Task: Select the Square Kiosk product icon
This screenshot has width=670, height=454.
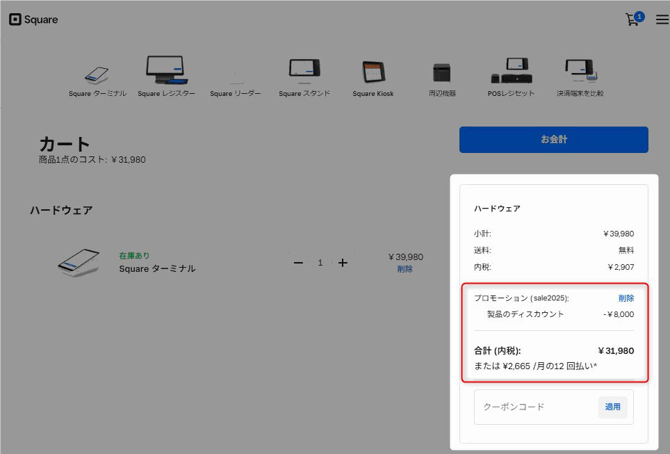Action: (373, 72)
